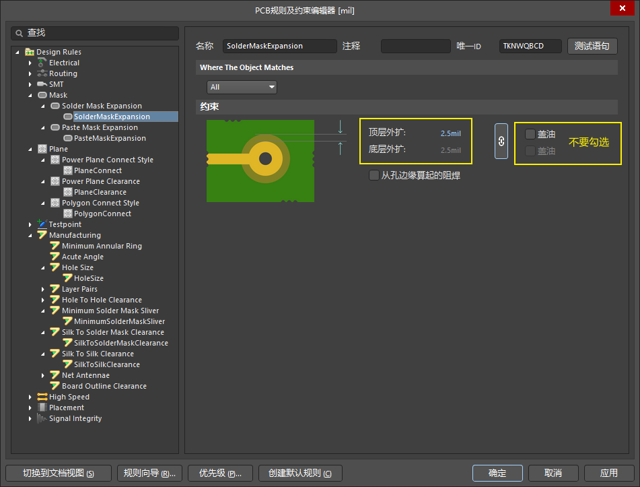The height and width of the screenshot is (487, 640).
Task: Click the 确定 button
Action: tap(497, 473)
